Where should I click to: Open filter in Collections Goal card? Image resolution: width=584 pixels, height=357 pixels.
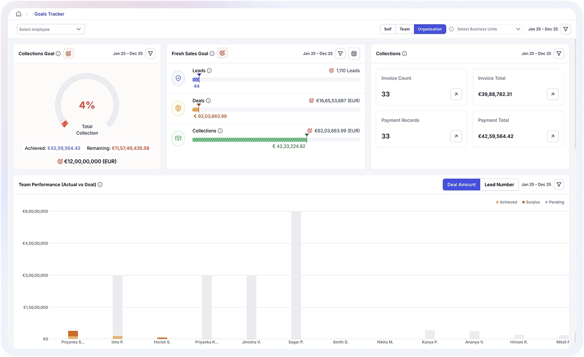pyautogui.click(x=151, y=54)
